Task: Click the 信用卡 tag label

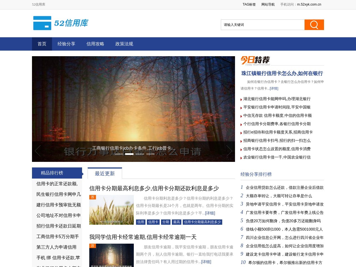Action: click(153, 222)
